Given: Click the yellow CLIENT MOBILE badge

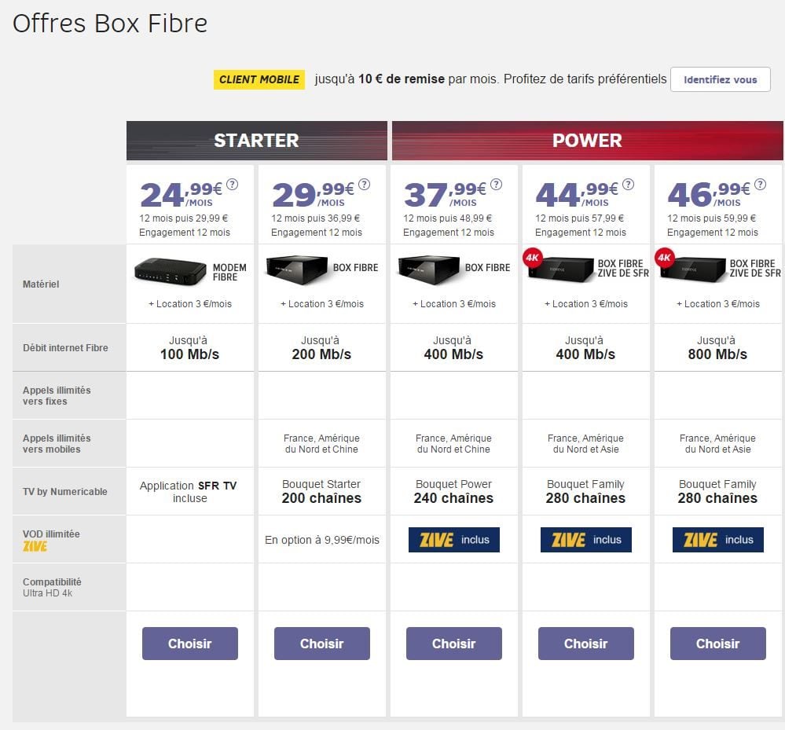Looking at the screenshot, I should [x=259, y=79].
